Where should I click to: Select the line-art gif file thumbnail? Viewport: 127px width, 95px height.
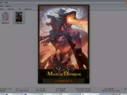5,16
